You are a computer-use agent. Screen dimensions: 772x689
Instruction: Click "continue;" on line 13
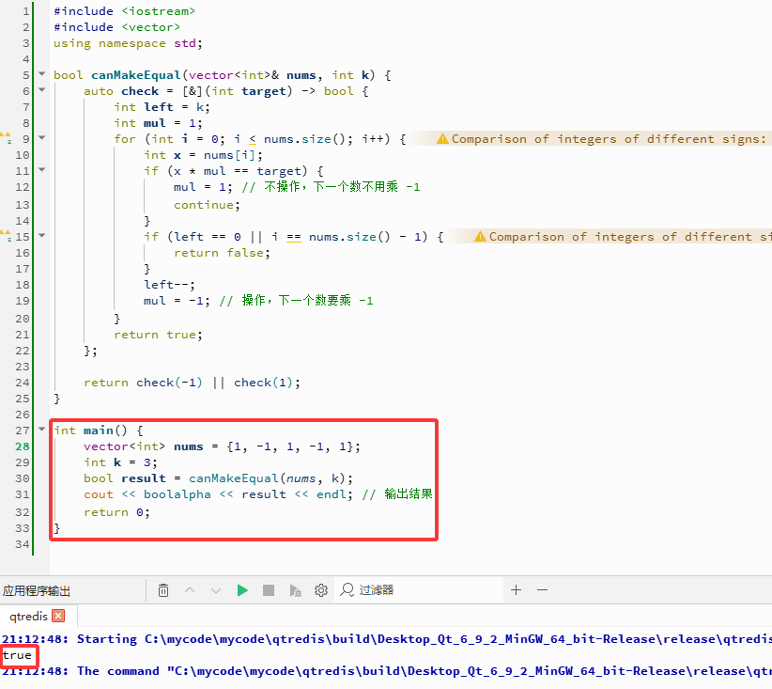207,205
